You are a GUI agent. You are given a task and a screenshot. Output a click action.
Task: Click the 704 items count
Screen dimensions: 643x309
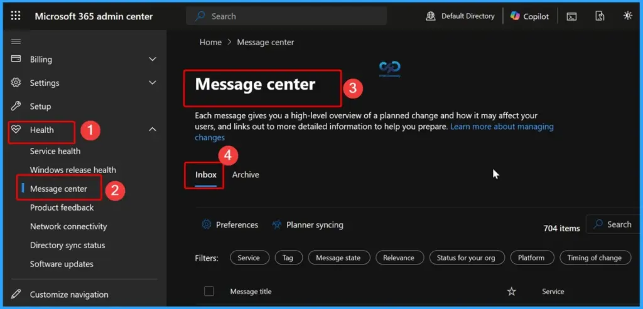561,228
